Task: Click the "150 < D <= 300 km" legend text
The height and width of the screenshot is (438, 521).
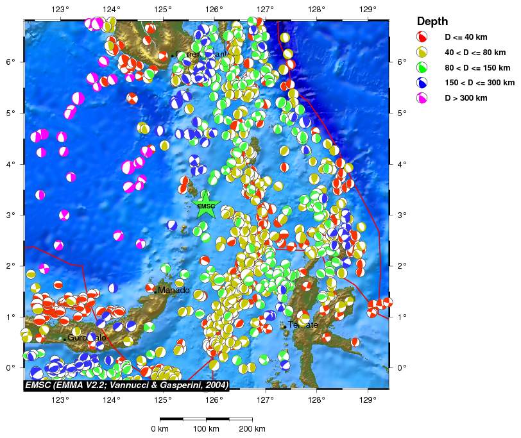Action: [x=480, y=83]
